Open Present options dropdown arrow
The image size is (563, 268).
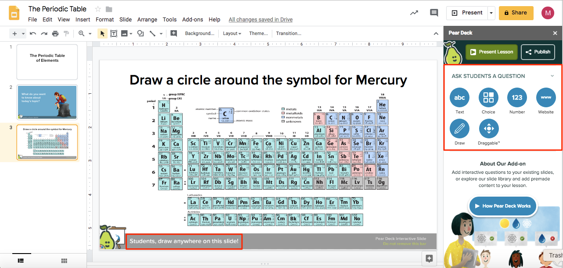click(x=491, y=13)
